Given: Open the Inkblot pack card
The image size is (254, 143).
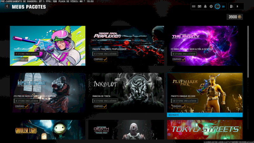Looking at the screenshot, I should point(126,93).
